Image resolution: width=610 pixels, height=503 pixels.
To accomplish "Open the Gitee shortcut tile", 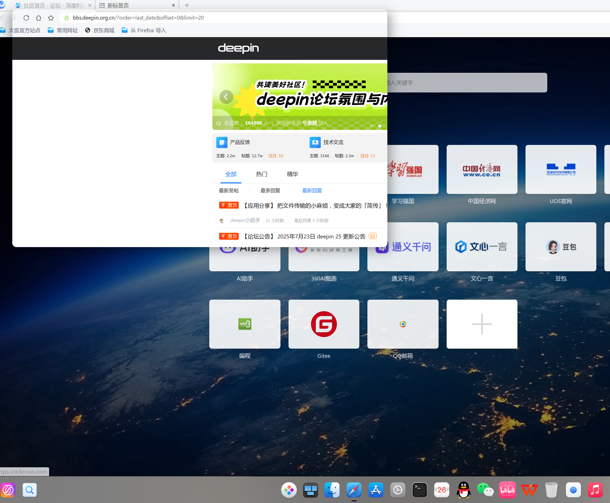I will point(324,324).
